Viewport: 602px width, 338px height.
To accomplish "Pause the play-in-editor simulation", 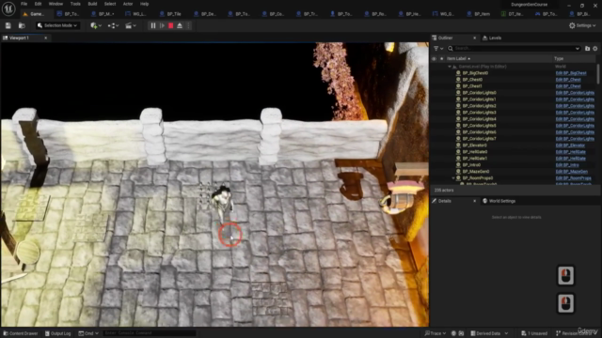I will click(153, 25).
